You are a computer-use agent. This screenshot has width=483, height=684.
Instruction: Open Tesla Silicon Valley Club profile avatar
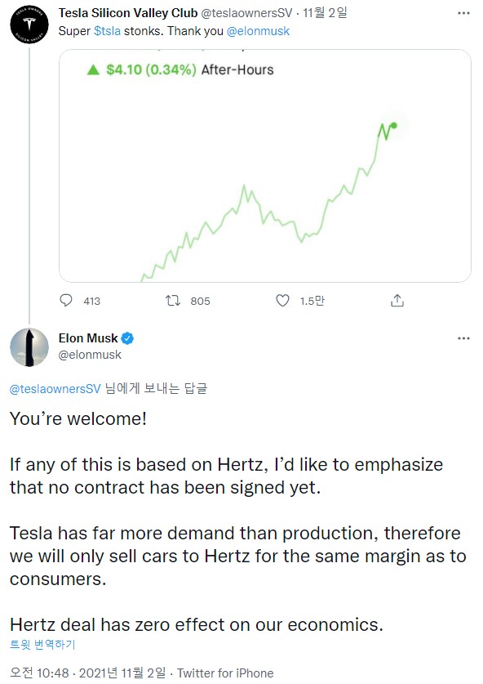pos(29,25)
